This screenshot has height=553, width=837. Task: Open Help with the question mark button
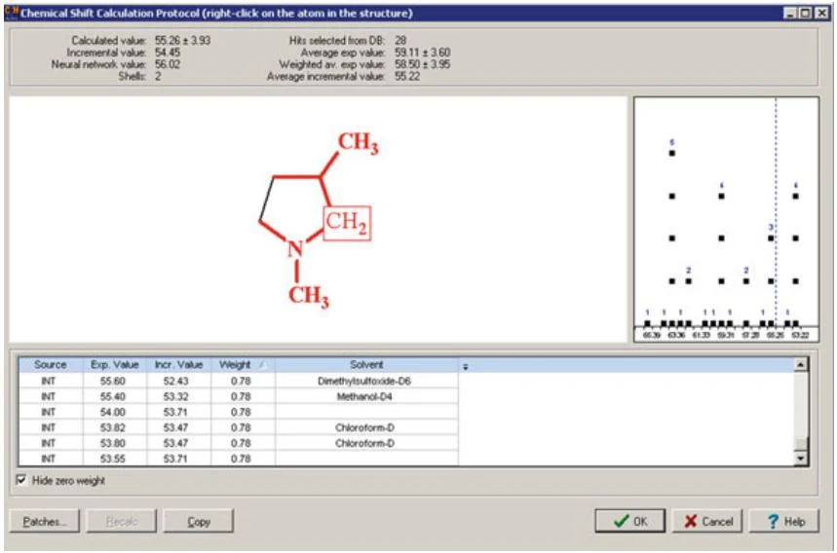[x=784, y=521]
